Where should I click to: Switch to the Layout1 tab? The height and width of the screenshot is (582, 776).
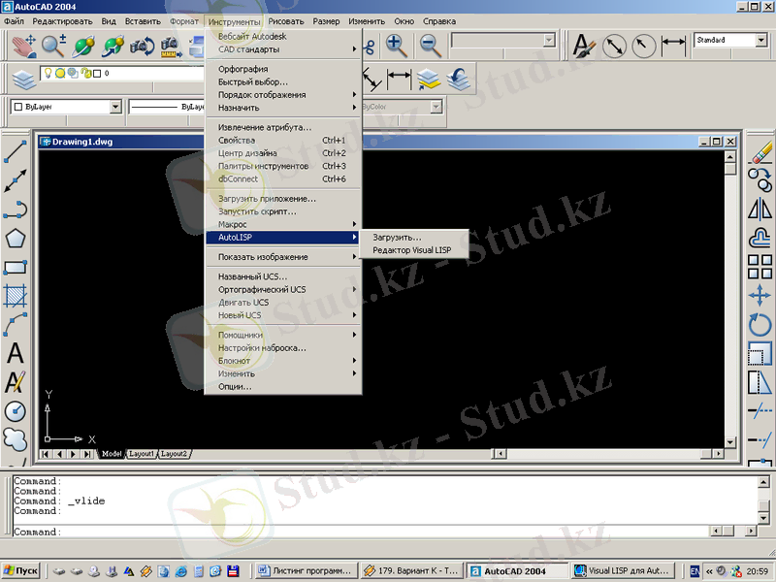[x=143, y=454]
